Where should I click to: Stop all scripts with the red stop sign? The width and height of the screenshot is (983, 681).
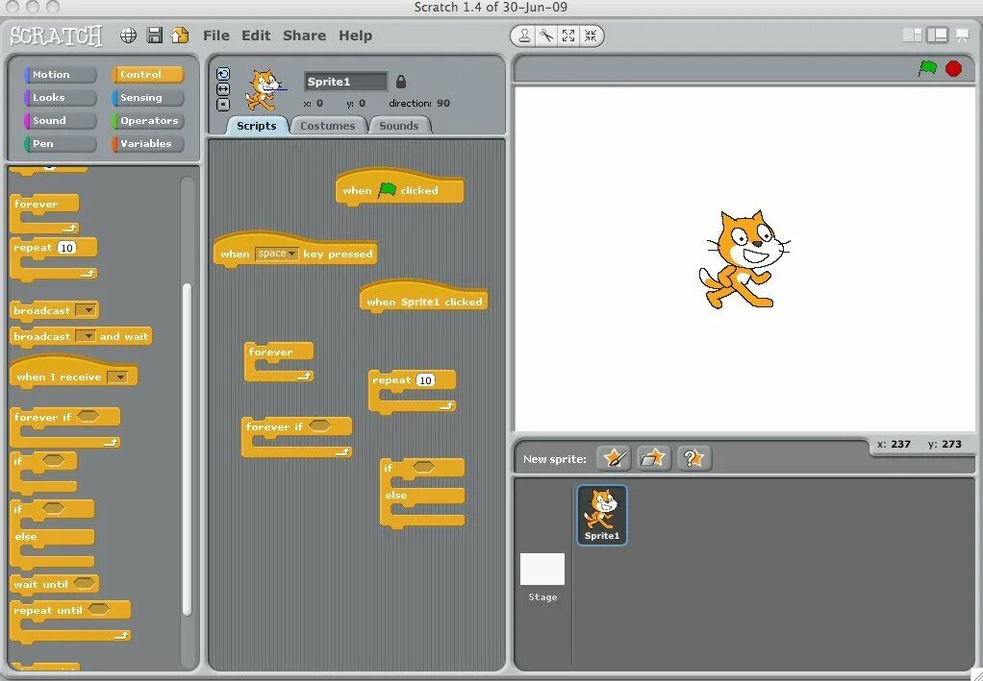[x=953, y=69]
